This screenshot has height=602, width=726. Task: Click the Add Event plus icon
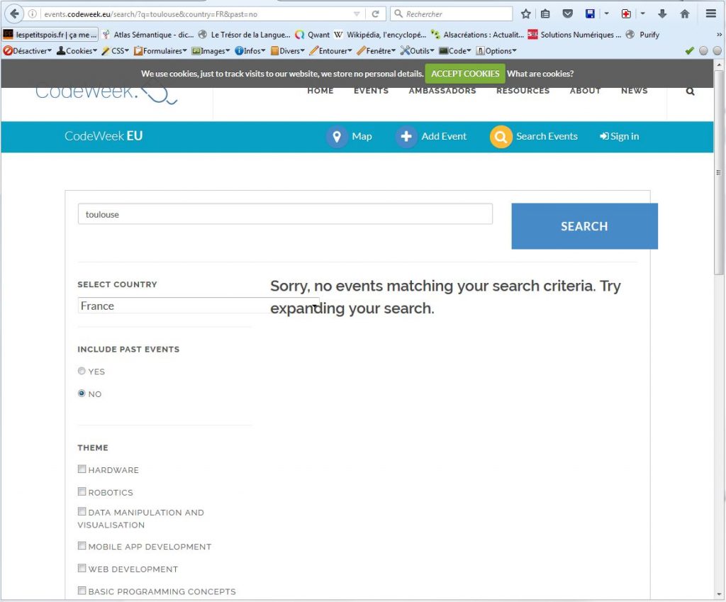(x=406, y=137)
